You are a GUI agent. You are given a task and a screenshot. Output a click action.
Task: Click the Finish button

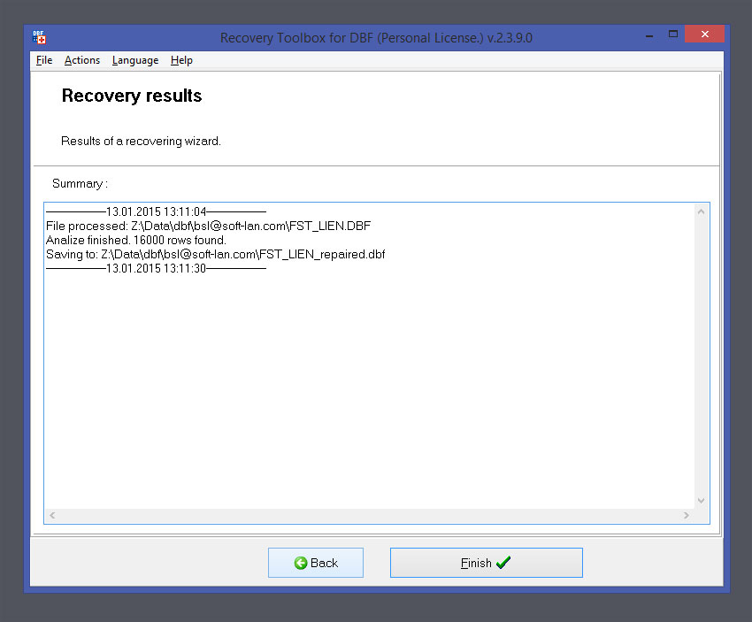click(x=487, y=563)
